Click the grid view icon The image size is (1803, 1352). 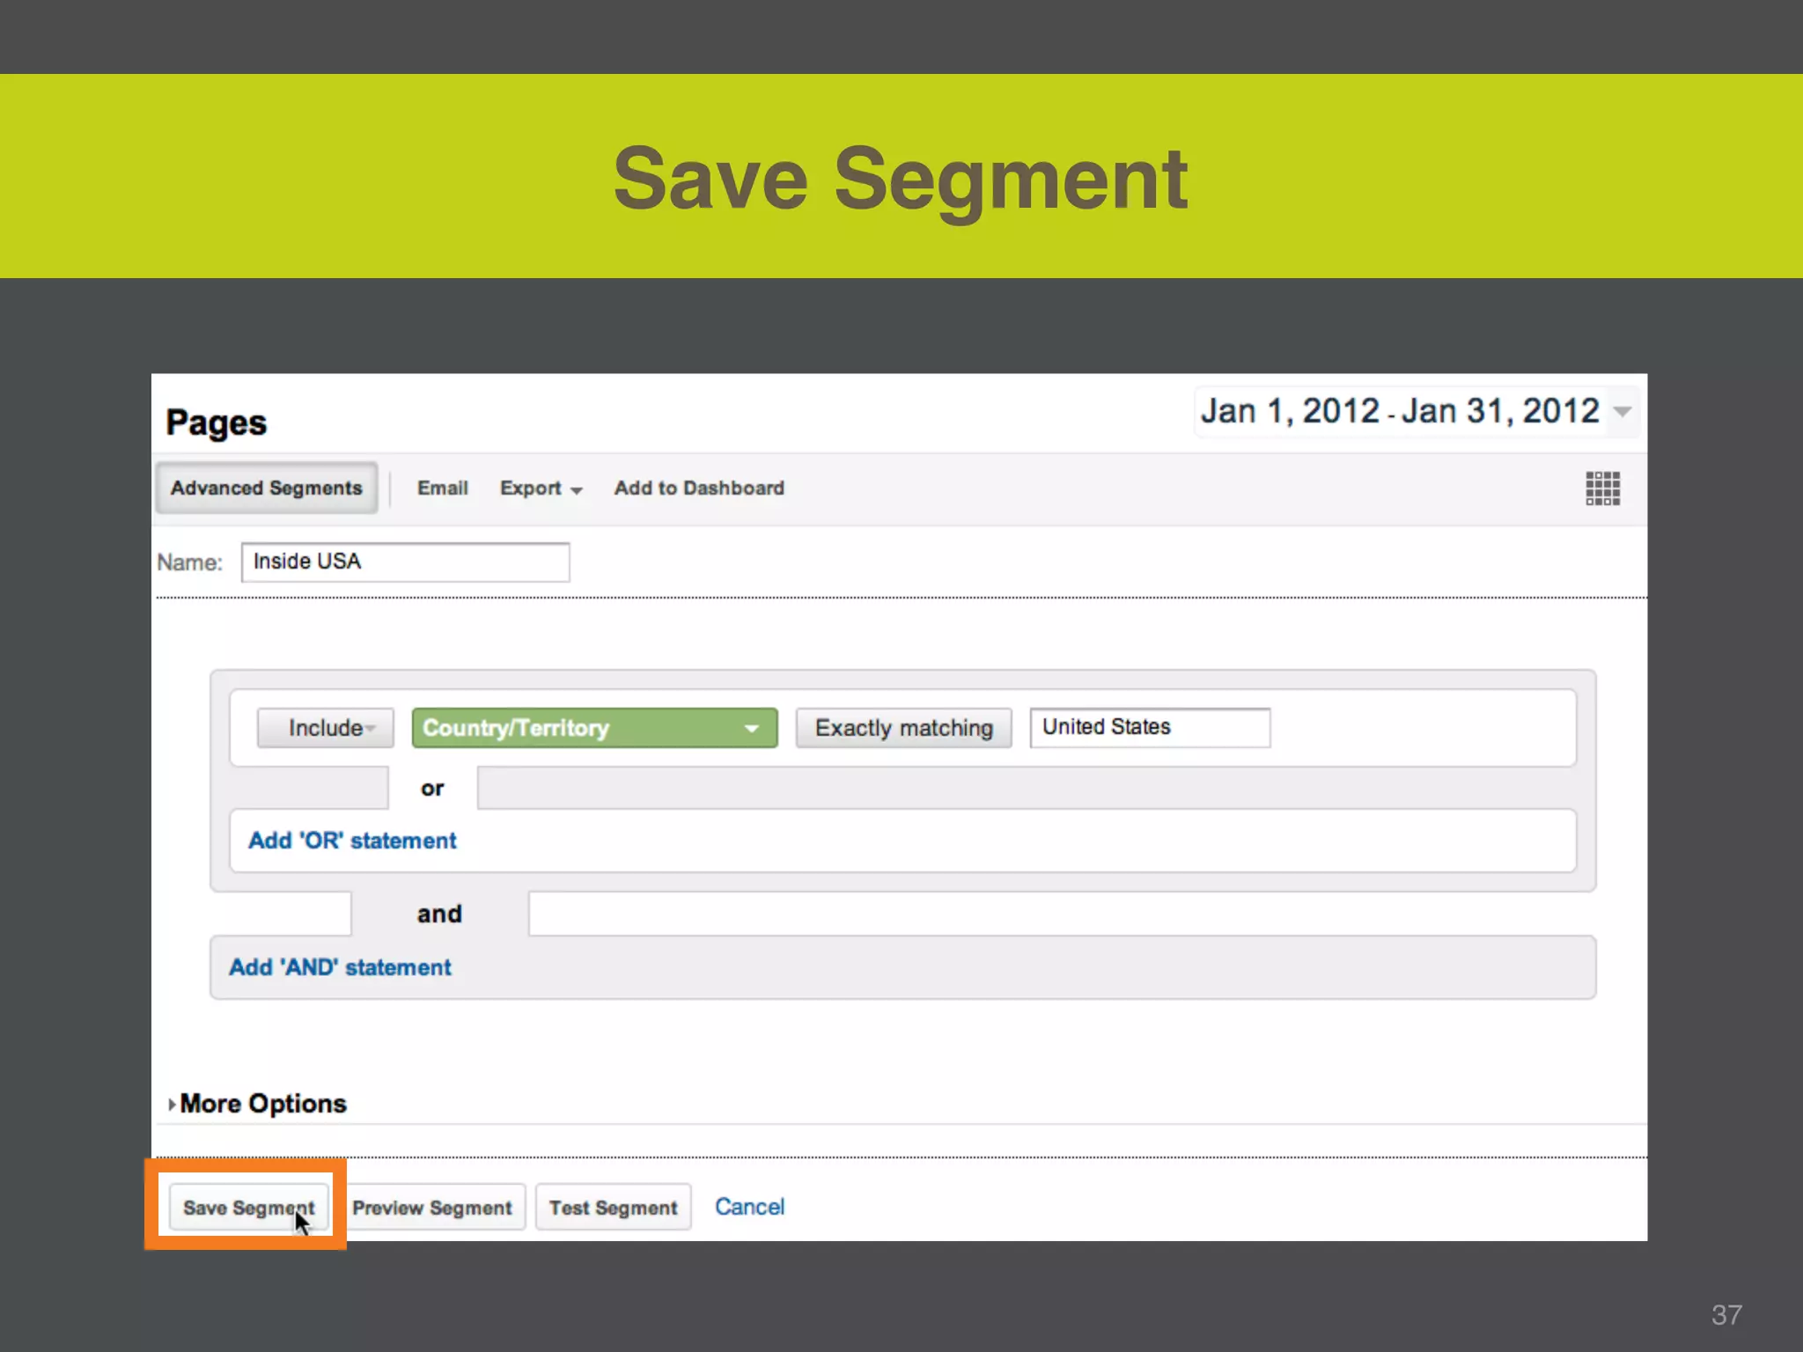coord(1602,488)
